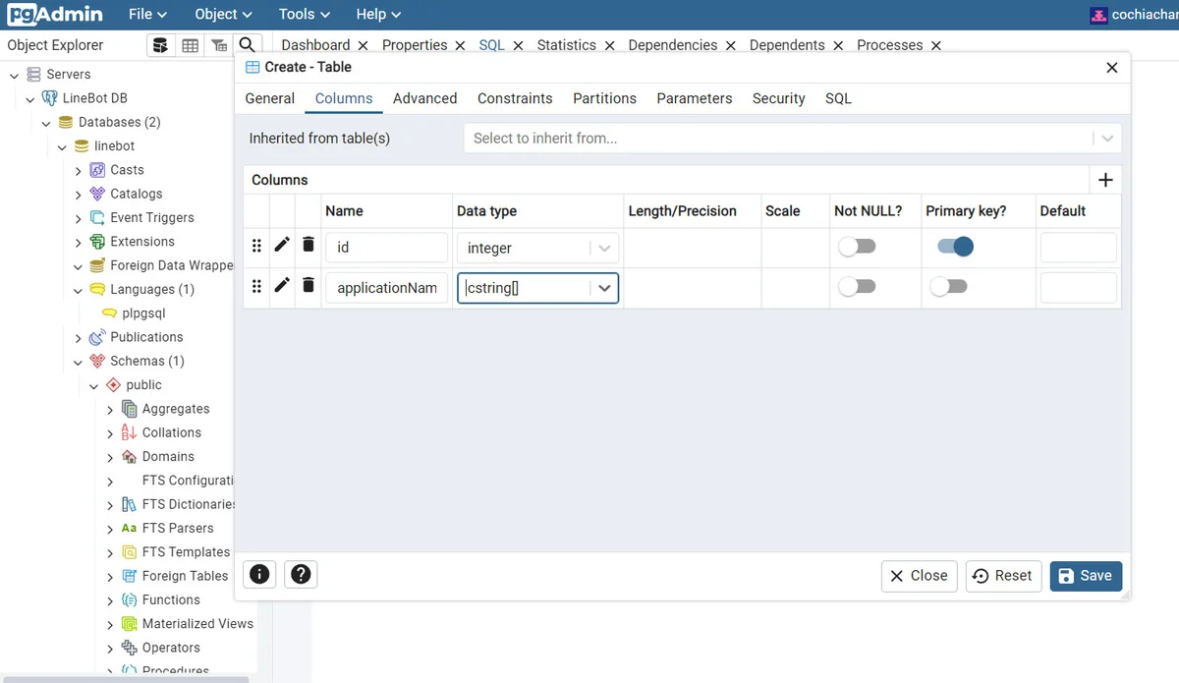Click drag handle of applicationName row
Screen dimensions: 1179x683
(x=256, y=286)
